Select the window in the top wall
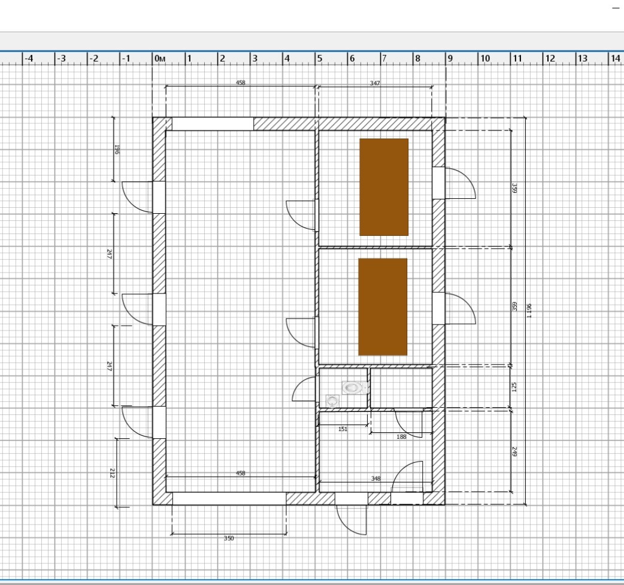 pos(213,124)
